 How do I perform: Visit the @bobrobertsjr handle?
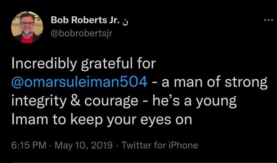pyautogui.click(x=82, y=33)
